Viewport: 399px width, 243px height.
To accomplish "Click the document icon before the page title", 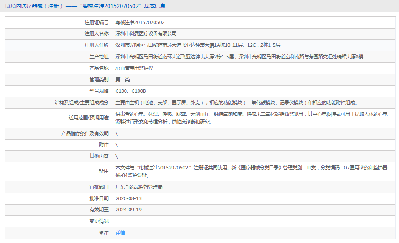I will point(8,6).
